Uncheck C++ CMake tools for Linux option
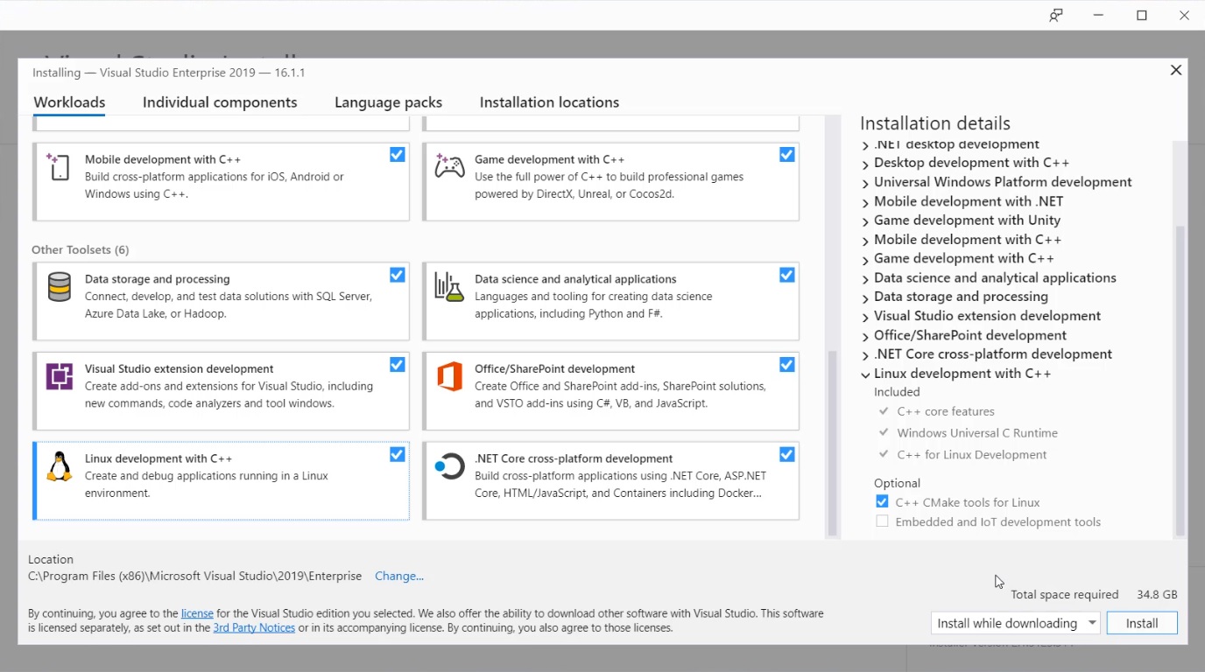Image resolution: width=1205 pixels, height=672 pixels. 882,502
